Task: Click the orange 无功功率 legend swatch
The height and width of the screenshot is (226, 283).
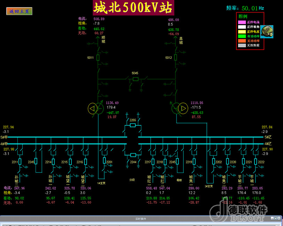Action: coord(242,41)
